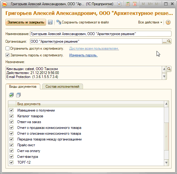
Task: Click the Назначение field scroll up arrow
Action: click(x=164, y=69)
